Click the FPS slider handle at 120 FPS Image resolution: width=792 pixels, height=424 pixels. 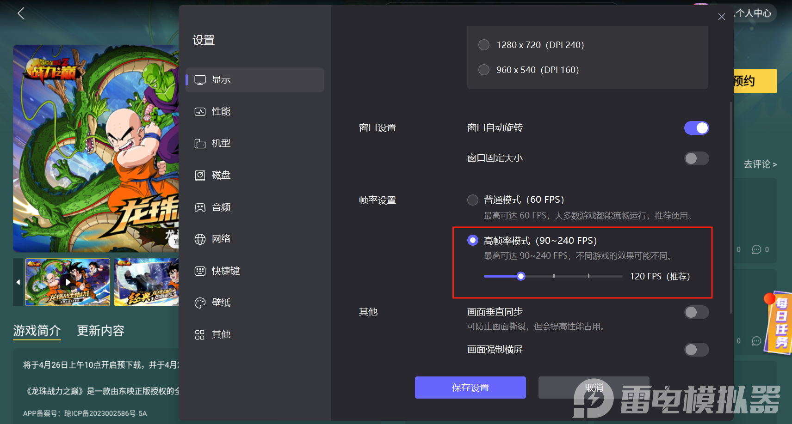[x=521, y=276]
